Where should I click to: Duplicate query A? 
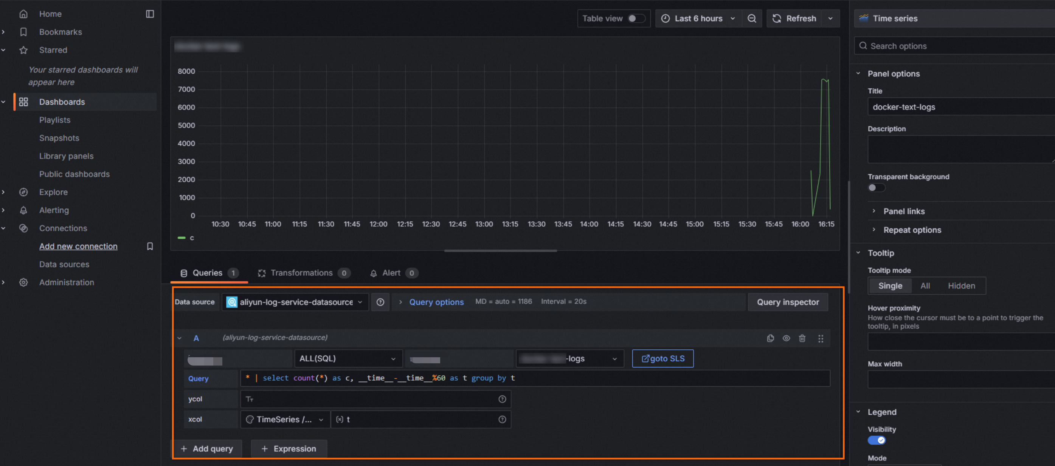tap(770, 338)
